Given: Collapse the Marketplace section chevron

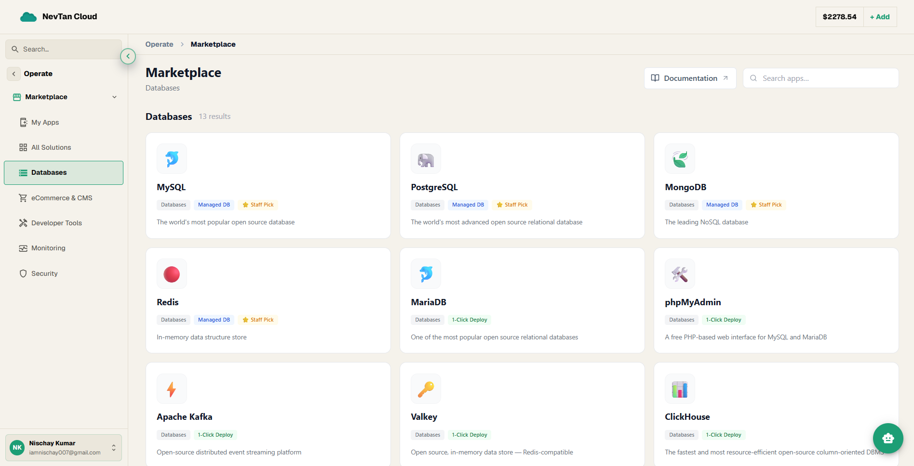Looking at the screenshot, I should (114, 97).
